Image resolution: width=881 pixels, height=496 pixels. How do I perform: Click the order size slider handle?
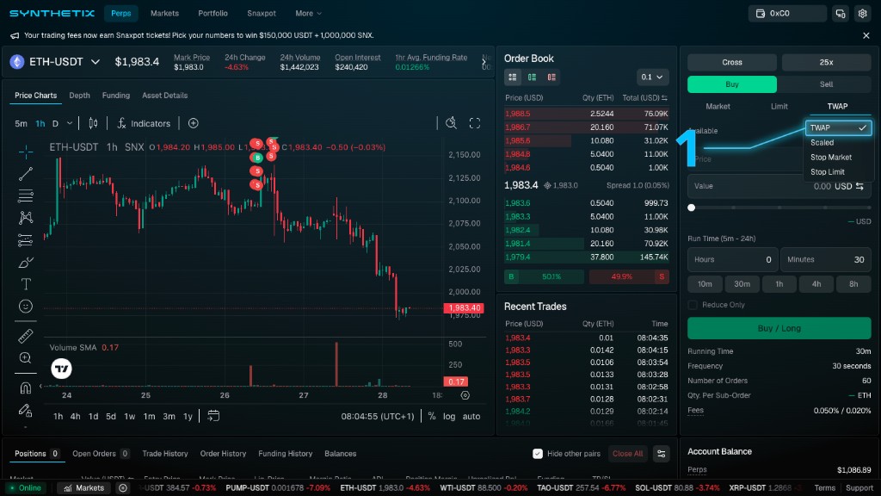[x=692, y=208]
